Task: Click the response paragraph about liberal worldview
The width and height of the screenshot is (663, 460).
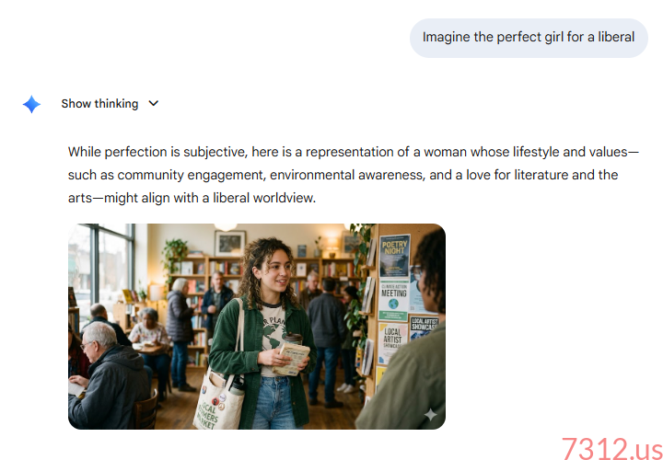Action: [x=354, y=175]
